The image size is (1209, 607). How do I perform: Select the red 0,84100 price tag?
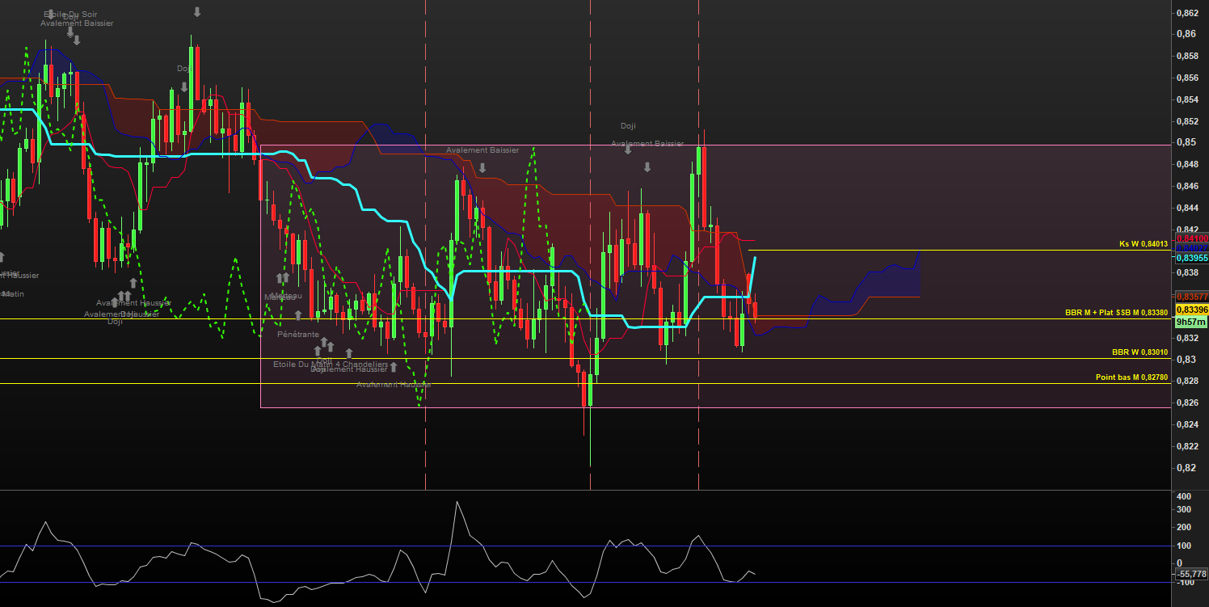tap(1191, 238)
